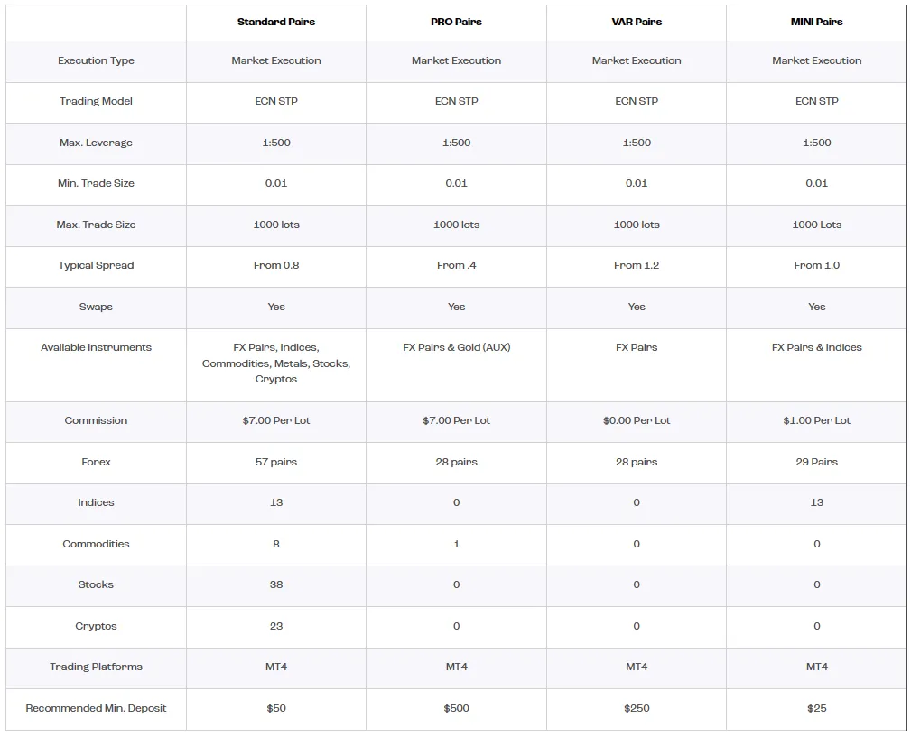Click the '$0.00 Per Lot' commission cell
This screenshot has width=911, height=736.
[x=637, y=420]
